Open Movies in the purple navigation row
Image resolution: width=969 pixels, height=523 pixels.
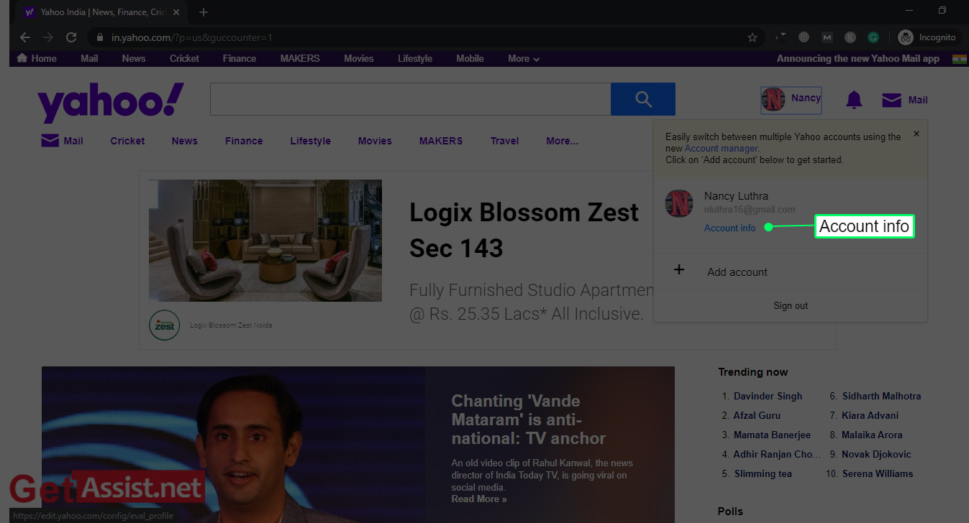[375, 141]
